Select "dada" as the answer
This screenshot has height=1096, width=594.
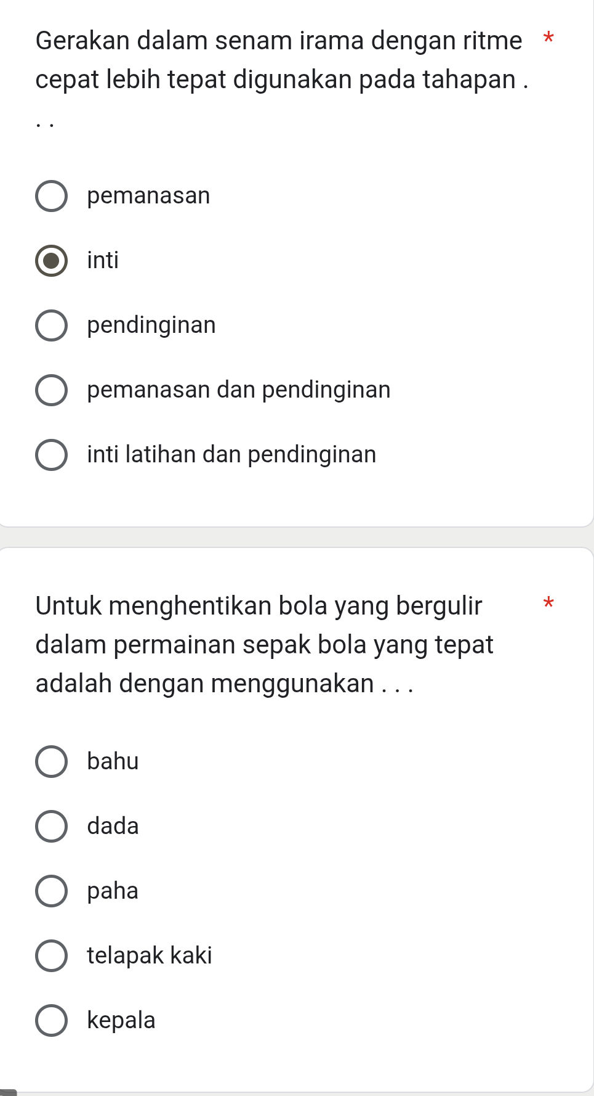click(52, 827)
